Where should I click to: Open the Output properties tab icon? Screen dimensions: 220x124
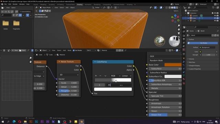[184, 39]
